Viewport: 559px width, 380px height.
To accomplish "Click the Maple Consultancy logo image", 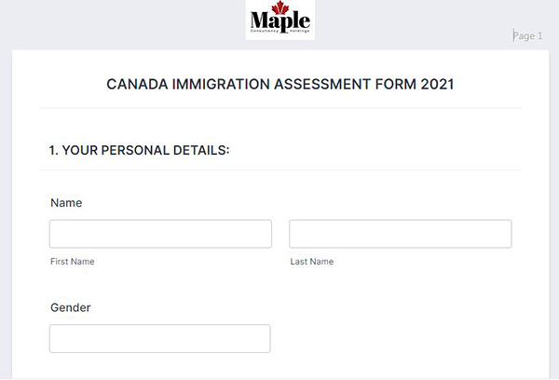I will pos(280,20).
